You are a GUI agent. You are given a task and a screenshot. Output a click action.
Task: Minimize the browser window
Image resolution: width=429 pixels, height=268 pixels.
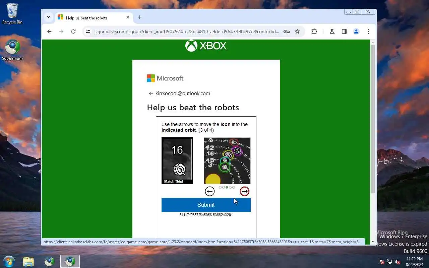point(349,12)
